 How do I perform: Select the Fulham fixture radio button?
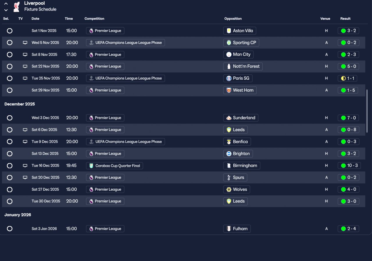pyautogui.click(x=10, y=229)
